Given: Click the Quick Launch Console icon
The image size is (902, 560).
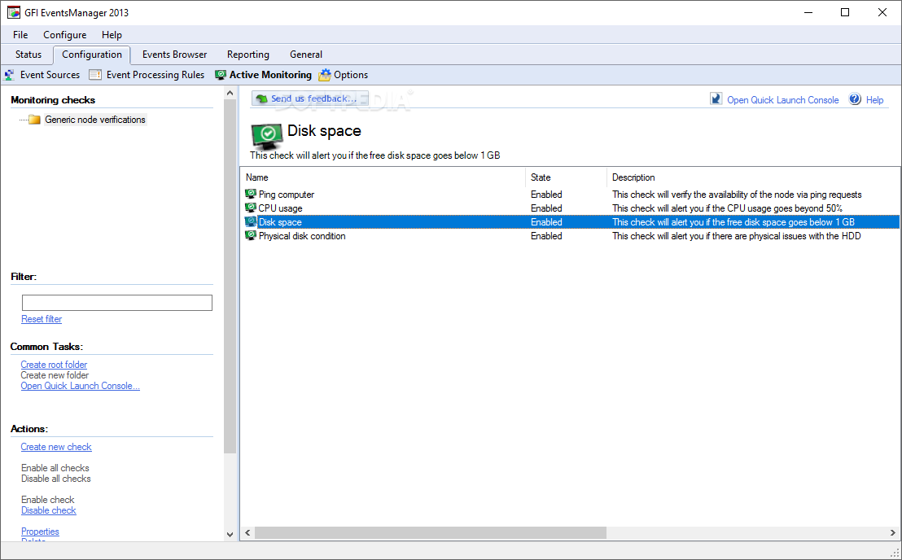Looking at the screenshot, I should click(x=716, y=98).
